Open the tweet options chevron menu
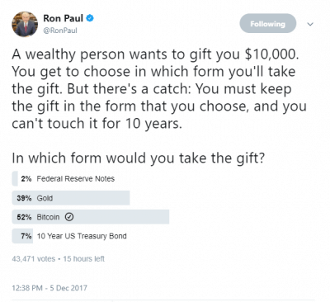Viewport: 330px width, 302px height. coord(310,24)
